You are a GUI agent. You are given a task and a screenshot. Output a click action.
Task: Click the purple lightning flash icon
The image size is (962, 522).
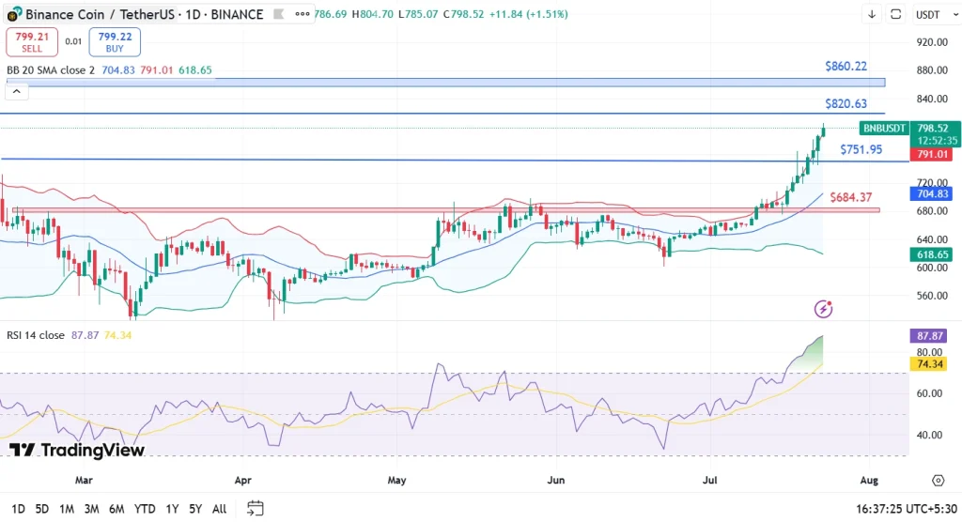point(823,309)
